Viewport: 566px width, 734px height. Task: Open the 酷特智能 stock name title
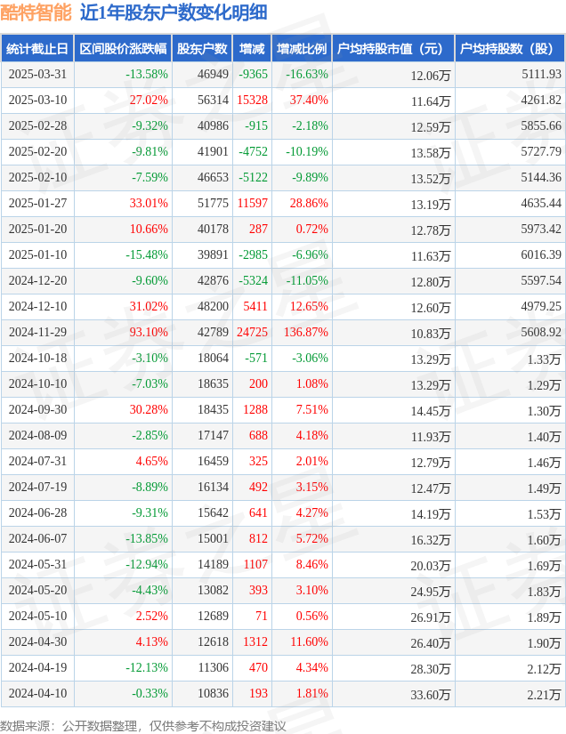pyautogui.click(x=36, y=12)
